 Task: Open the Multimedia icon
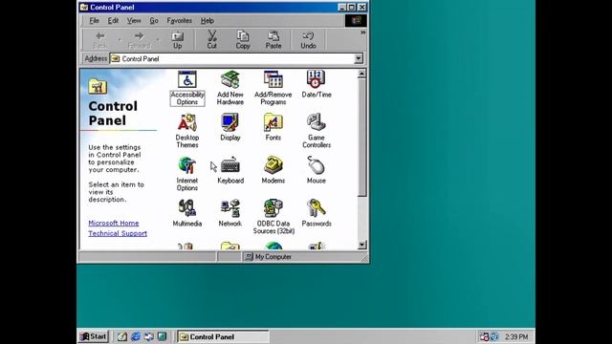[187, 213]
